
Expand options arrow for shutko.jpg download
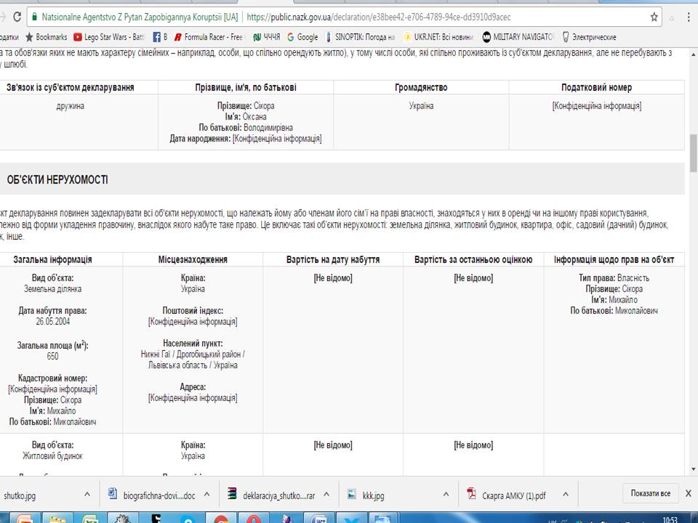tap(87, 494)
